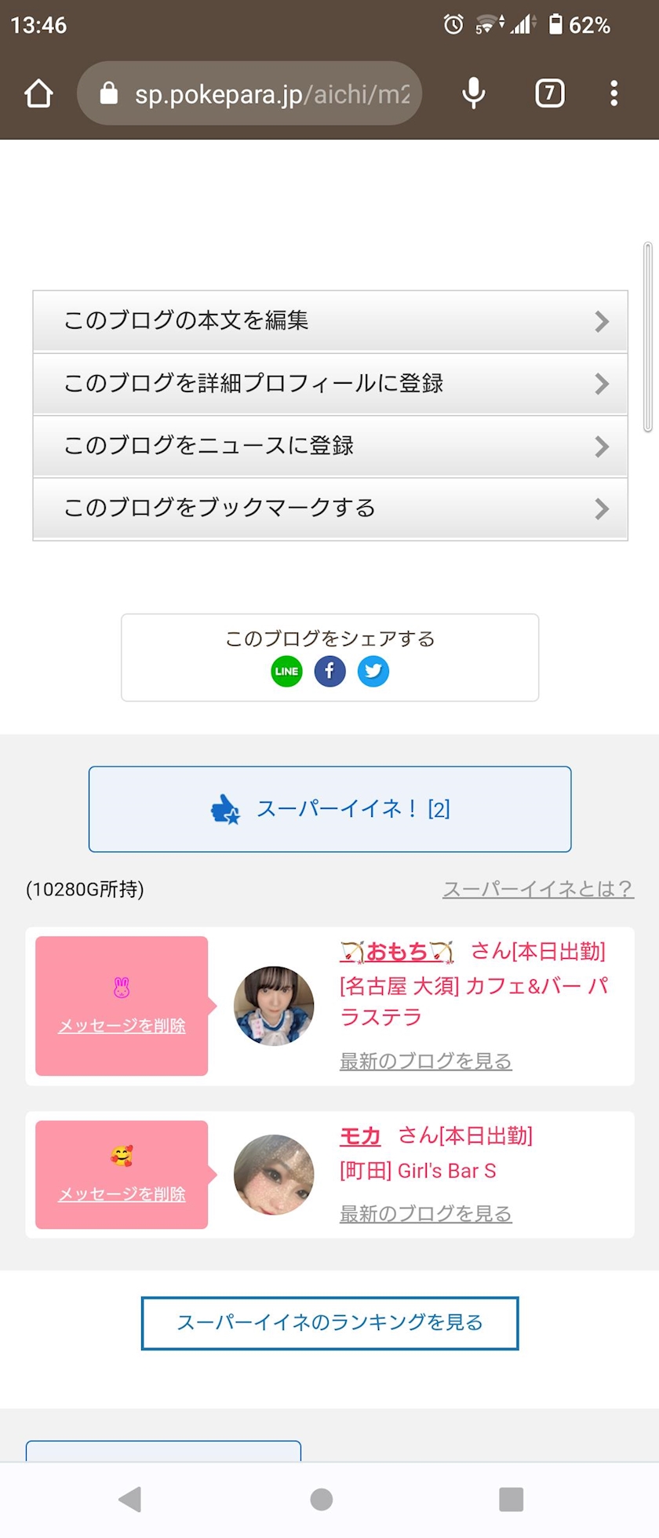
Task: Tap the microphone voice search icon
Action: point(473,93)
